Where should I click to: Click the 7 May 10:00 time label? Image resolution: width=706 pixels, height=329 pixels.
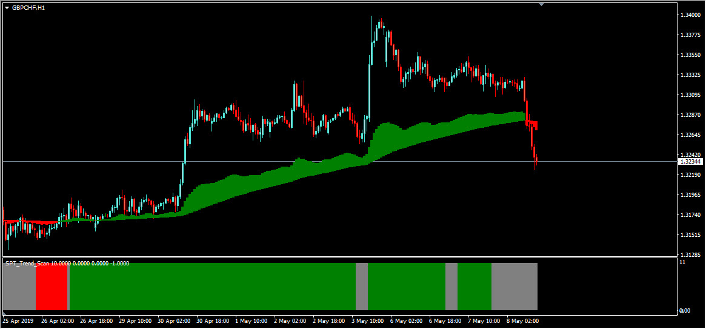[x=484, y=321]
